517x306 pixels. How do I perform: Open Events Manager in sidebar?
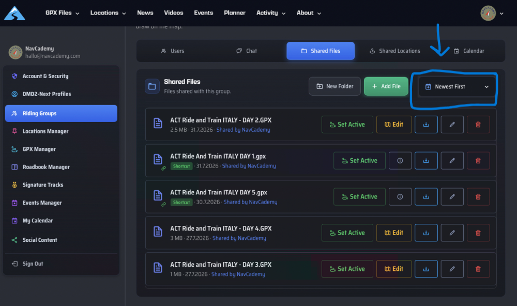click(61, 203)
